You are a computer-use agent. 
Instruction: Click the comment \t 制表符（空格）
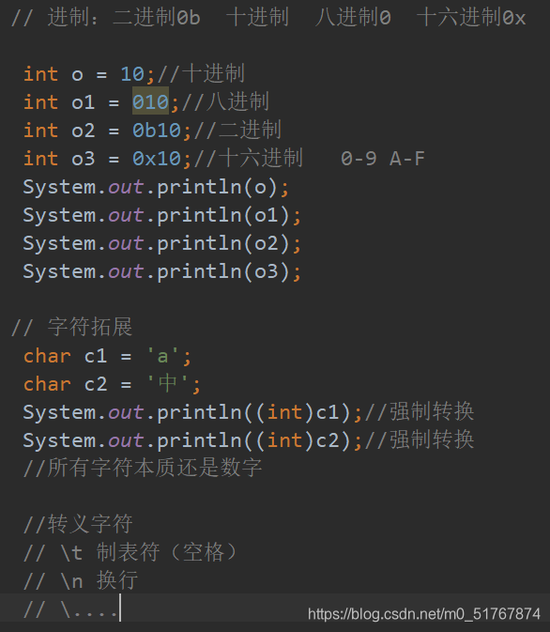coord(130,552)
